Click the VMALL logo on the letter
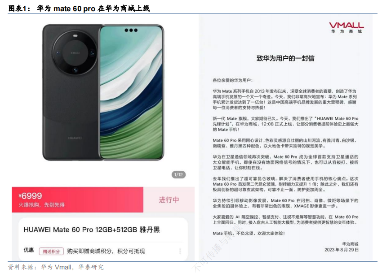This screenshot has width=382, height=273. 346,27
